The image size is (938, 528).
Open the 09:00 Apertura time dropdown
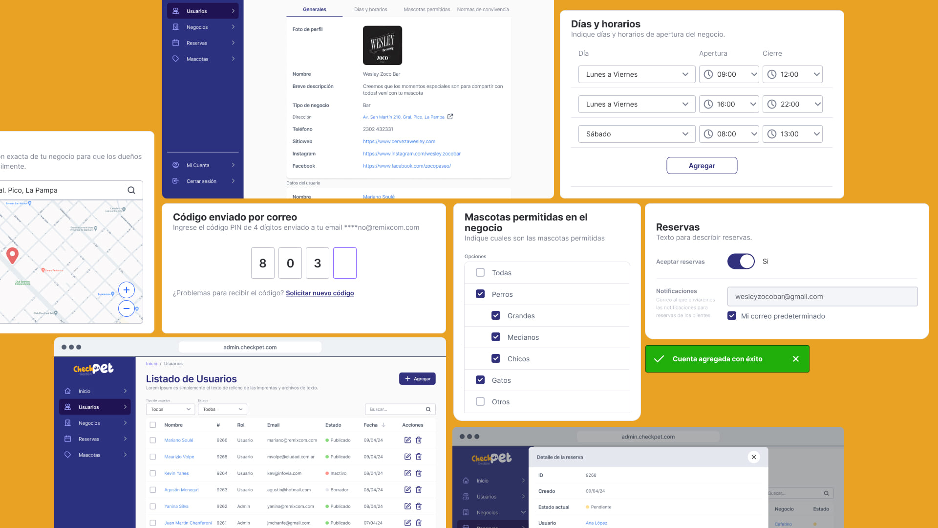pos(729,74)
